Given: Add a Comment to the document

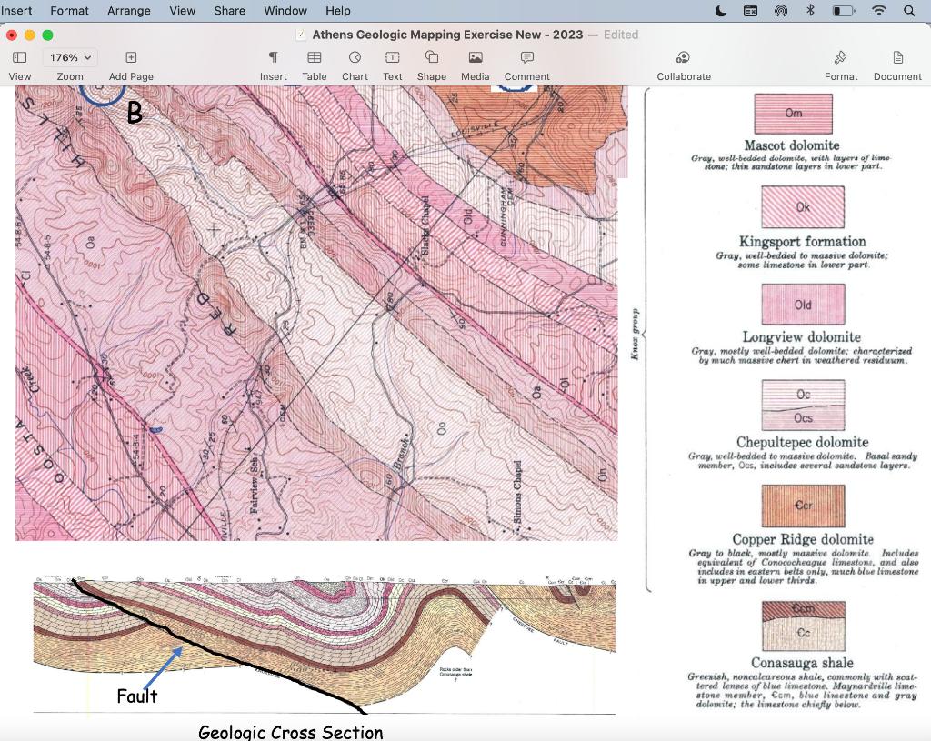Looking at the screenshot, I should click(526, 64).
